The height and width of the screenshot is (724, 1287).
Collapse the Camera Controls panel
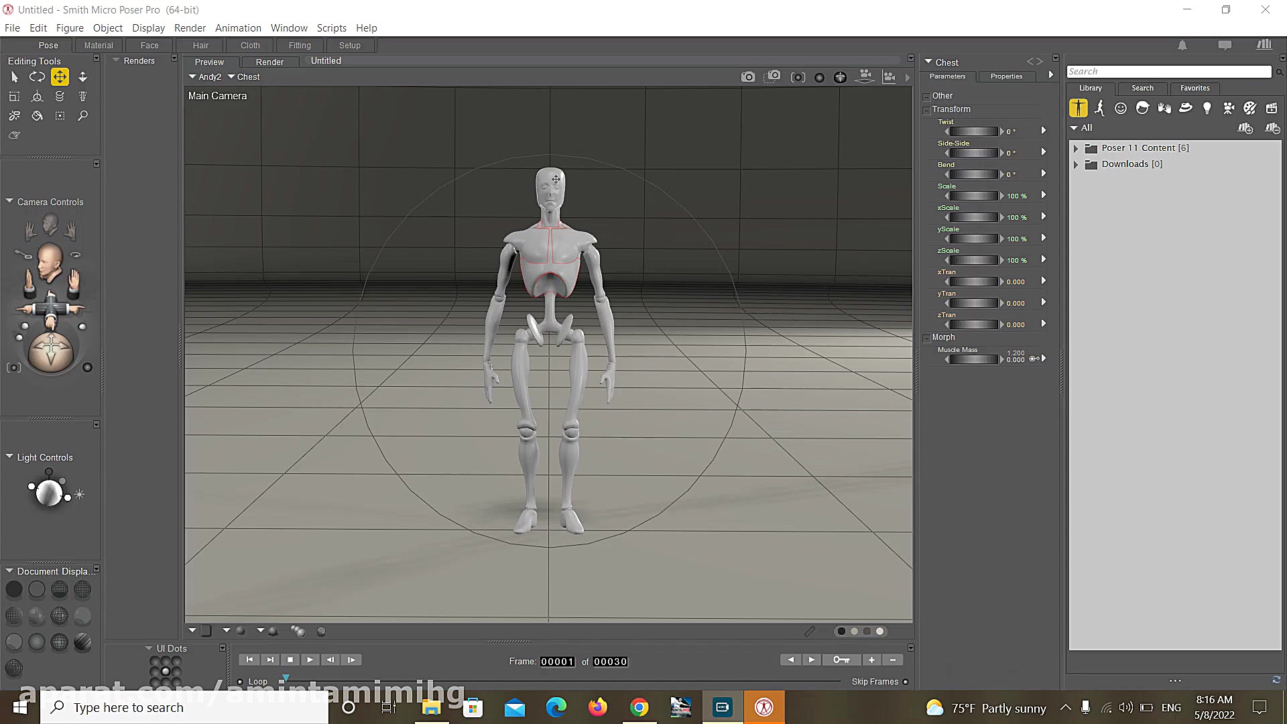pos(9,201)
